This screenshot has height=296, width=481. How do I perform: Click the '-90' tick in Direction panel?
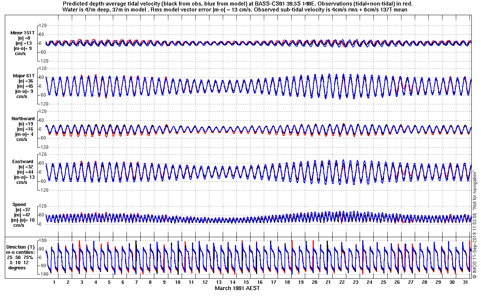(x=42, y=266)
